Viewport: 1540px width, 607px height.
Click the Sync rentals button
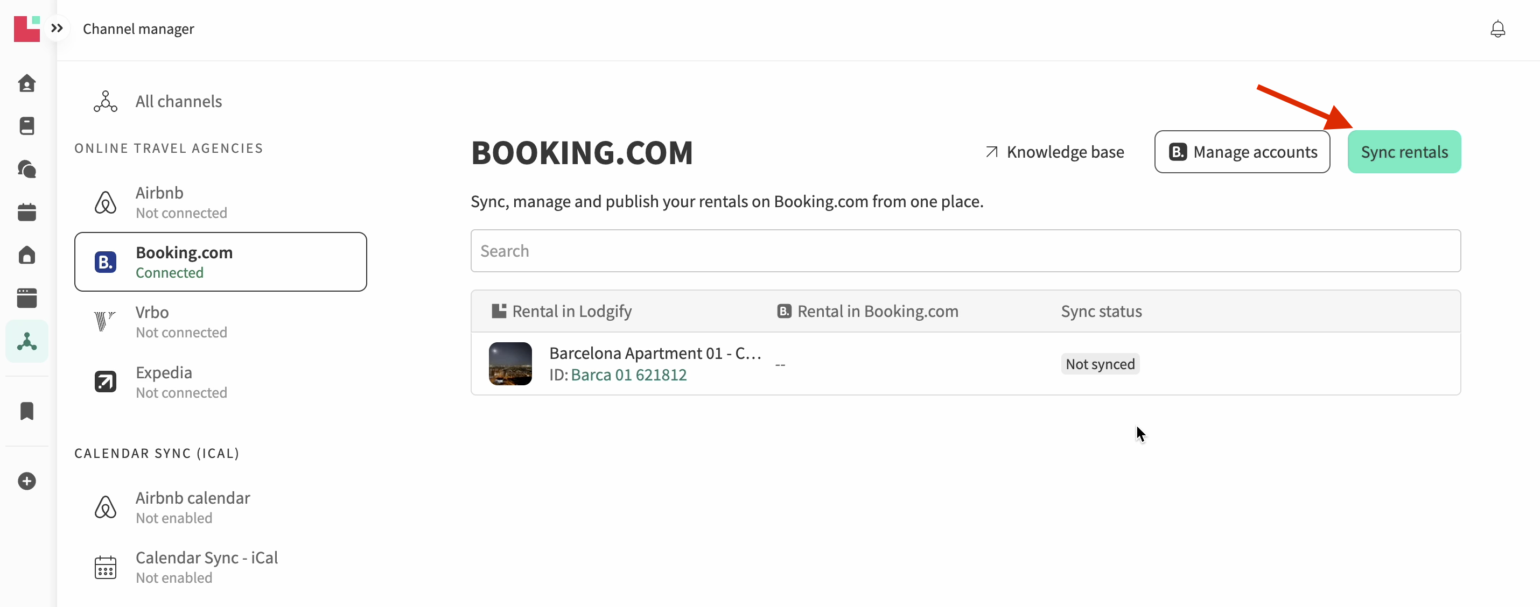(1404, 152)
